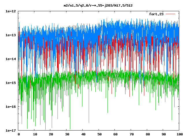Click the x-axis label 40
Screen dimensions: 185x138
83,134
